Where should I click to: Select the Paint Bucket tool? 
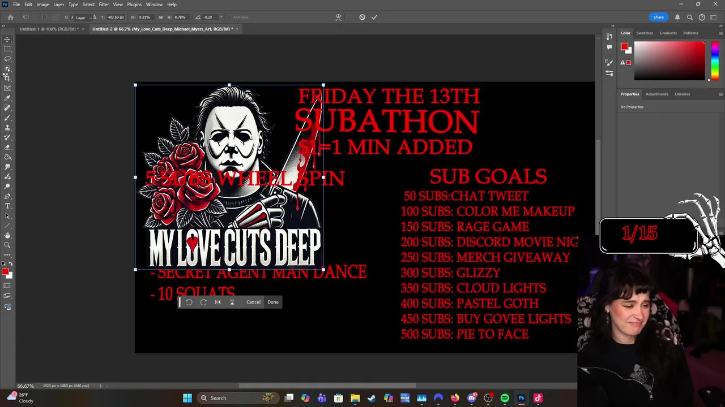7,157
